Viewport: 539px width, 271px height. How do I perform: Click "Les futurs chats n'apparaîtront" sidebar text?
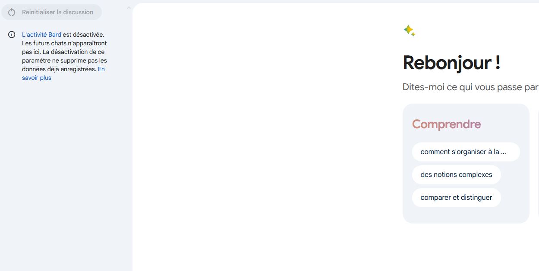[x=64, y=43]
